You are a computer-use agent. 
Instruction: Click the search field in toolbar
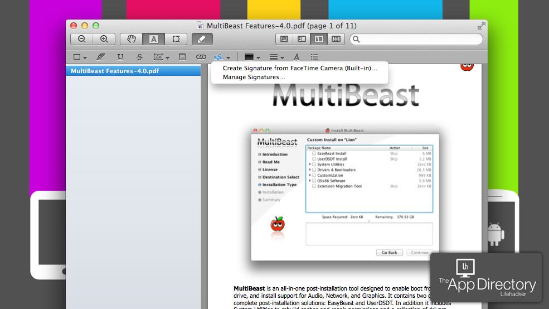[418, 39]
